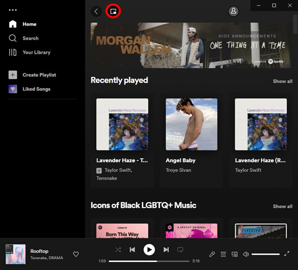The image size is (298, 270).
Task: Click the Liked Songs heart tile icon
Action: 13,89
